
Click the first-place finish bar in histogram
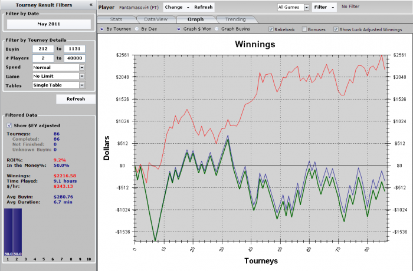pyautogui.click(x=8, y=232)
